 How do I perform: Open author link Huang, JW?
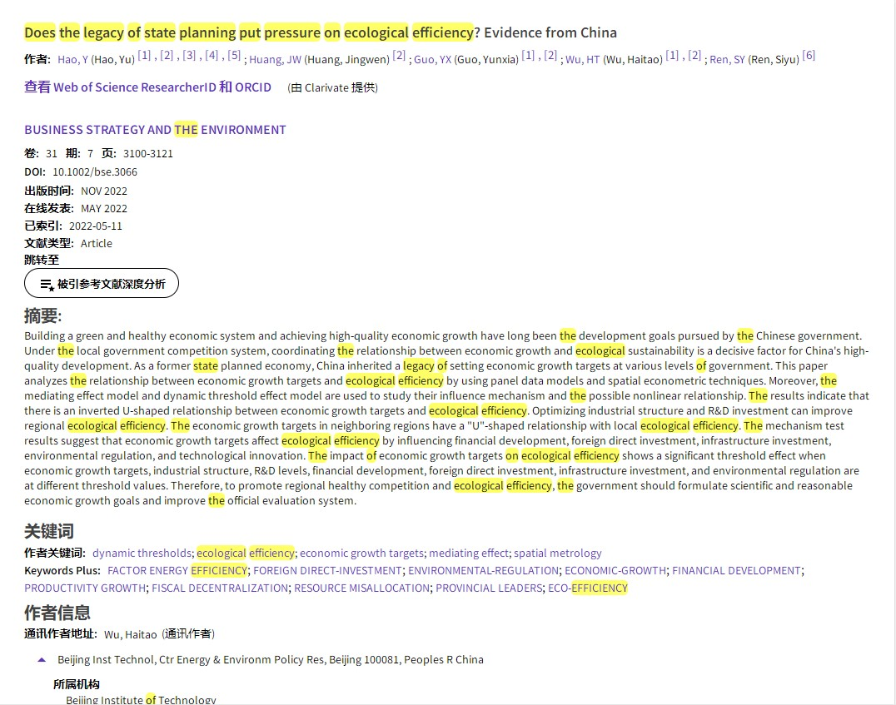(x=275, y=59)
